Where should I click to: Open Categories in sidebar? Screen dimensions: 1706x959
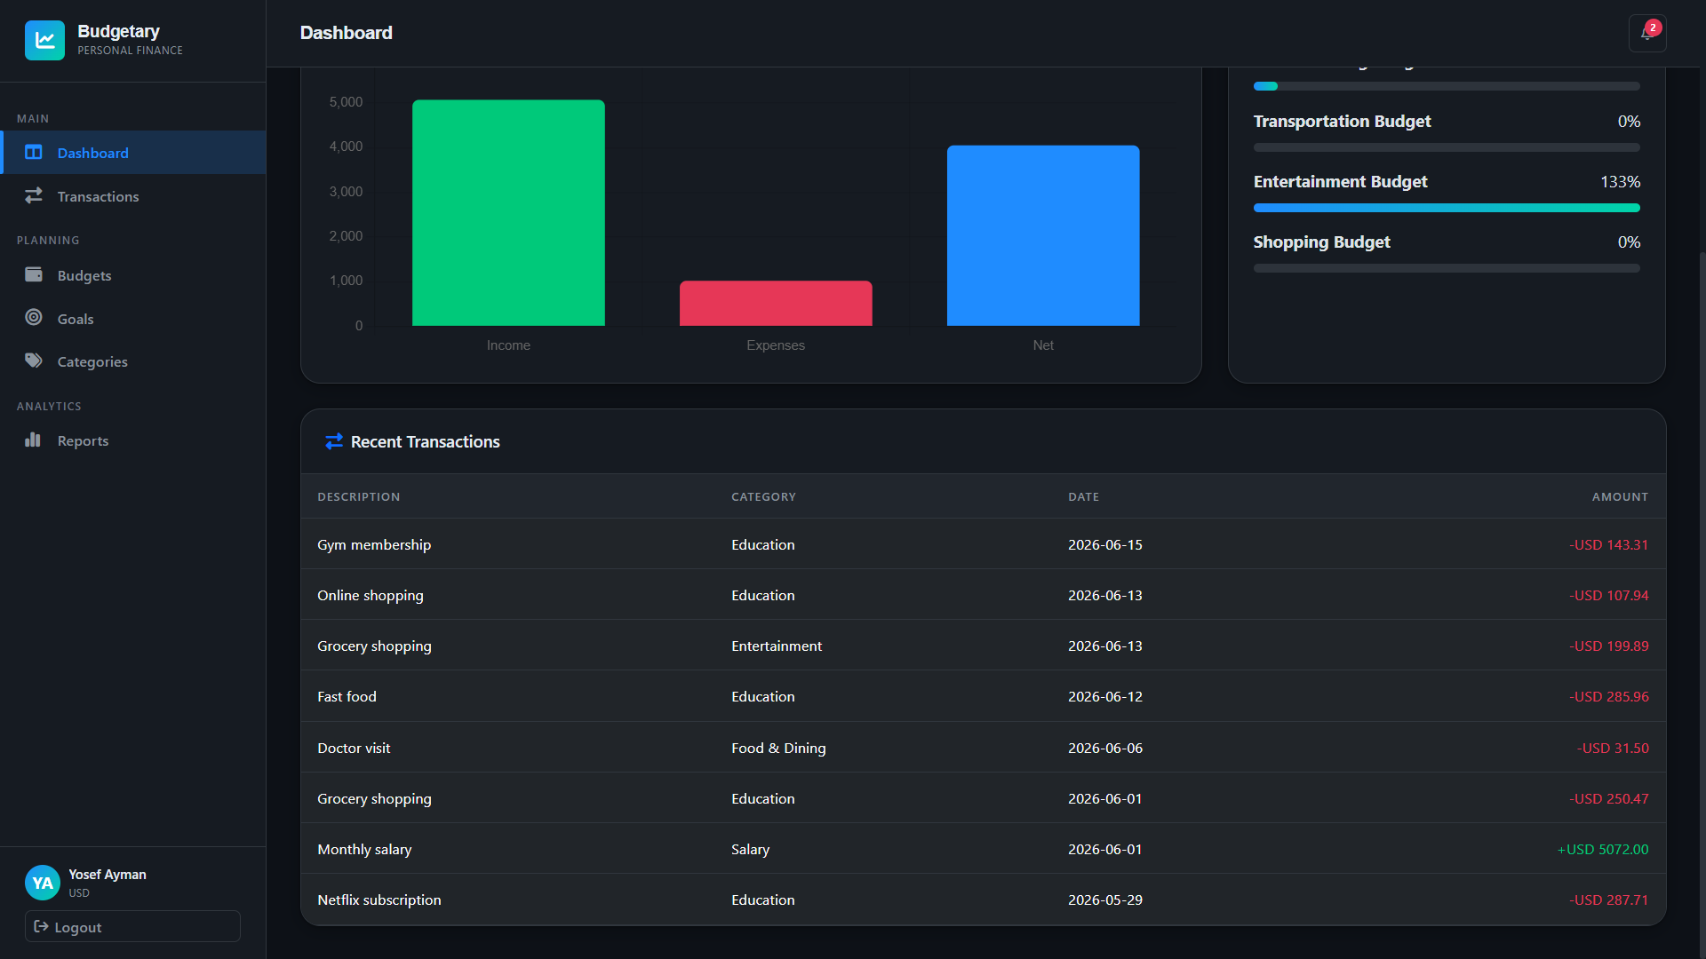coord(133,361)
